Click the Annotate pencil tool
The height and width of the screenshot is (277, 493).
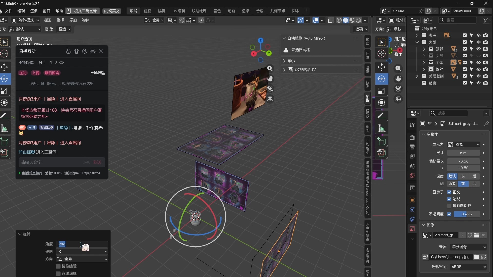point(4,115)
